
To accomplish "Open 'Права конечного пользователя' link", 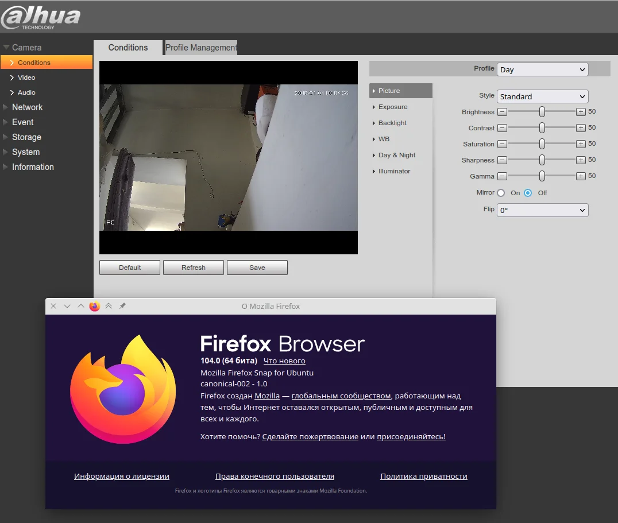I will click(x=275, y=476).
